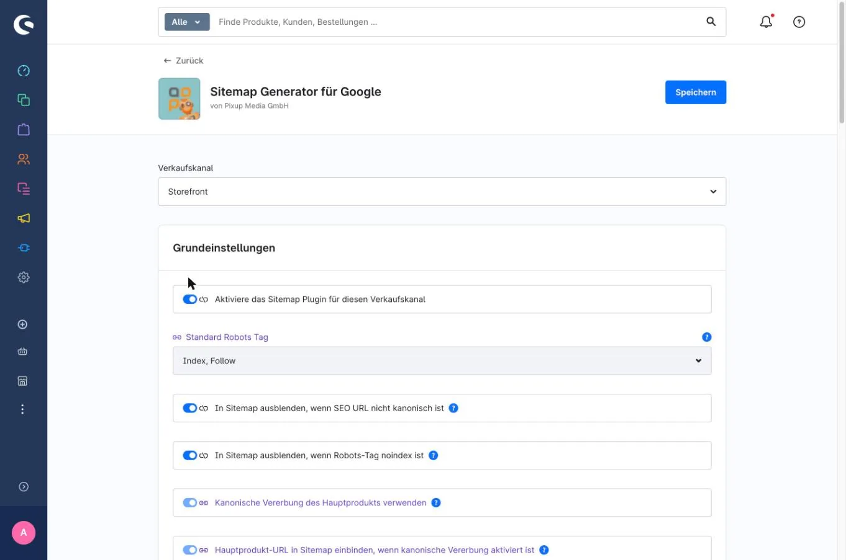The image size is (846, 560).
Task: Show help for SEO URL nicht kanonisch option
Action: [x=453, y=408]
